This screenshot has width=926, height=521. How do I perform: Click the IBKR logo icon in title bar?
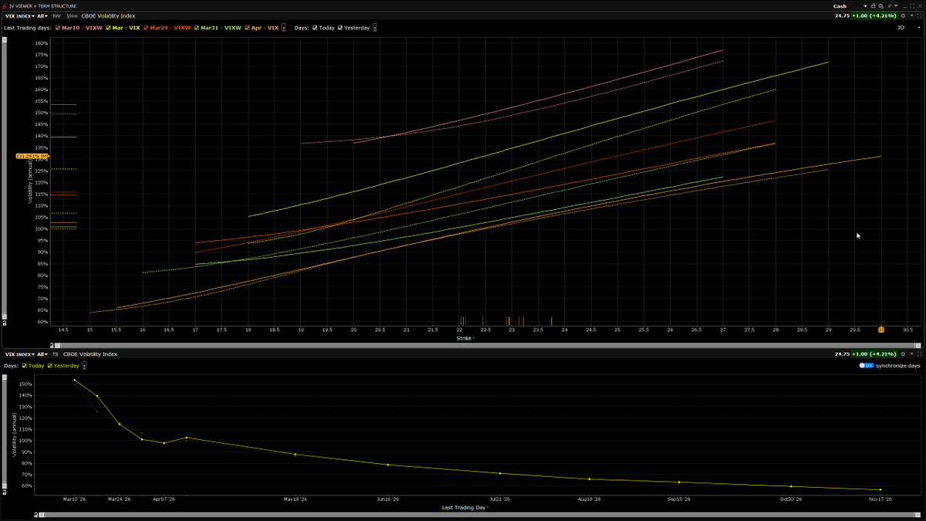coord(5,5)
